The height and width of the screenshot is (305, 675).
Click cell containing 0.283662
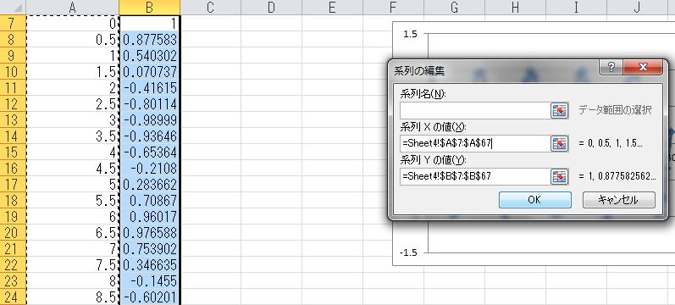point(149,185)
